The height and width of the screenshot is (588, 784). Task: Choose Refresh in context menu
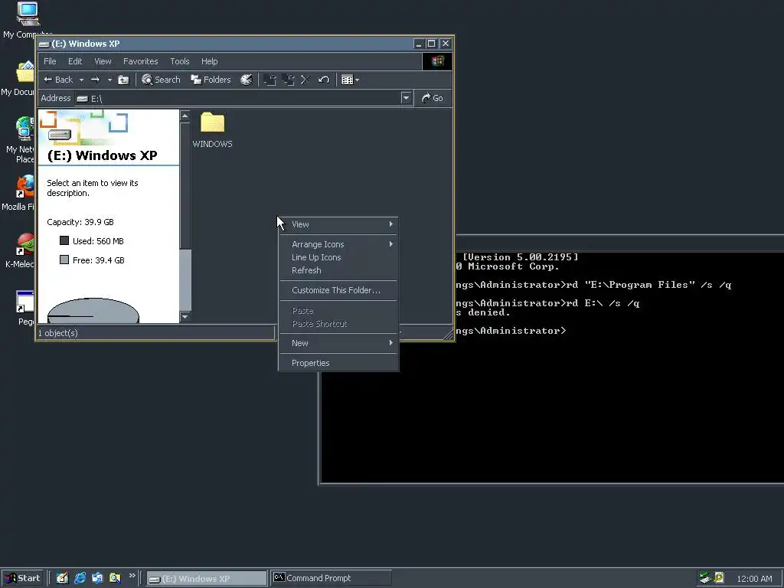(x=338, y=270)
